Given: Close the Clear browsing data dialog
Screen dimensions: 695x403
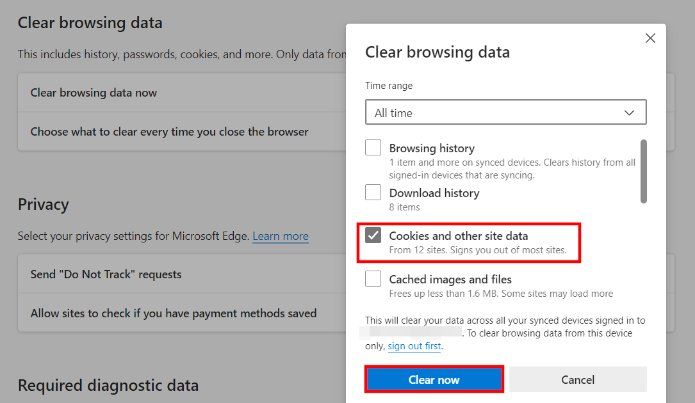Looking at the screenshot, I should pyautogui.click(x=650, y=38).
